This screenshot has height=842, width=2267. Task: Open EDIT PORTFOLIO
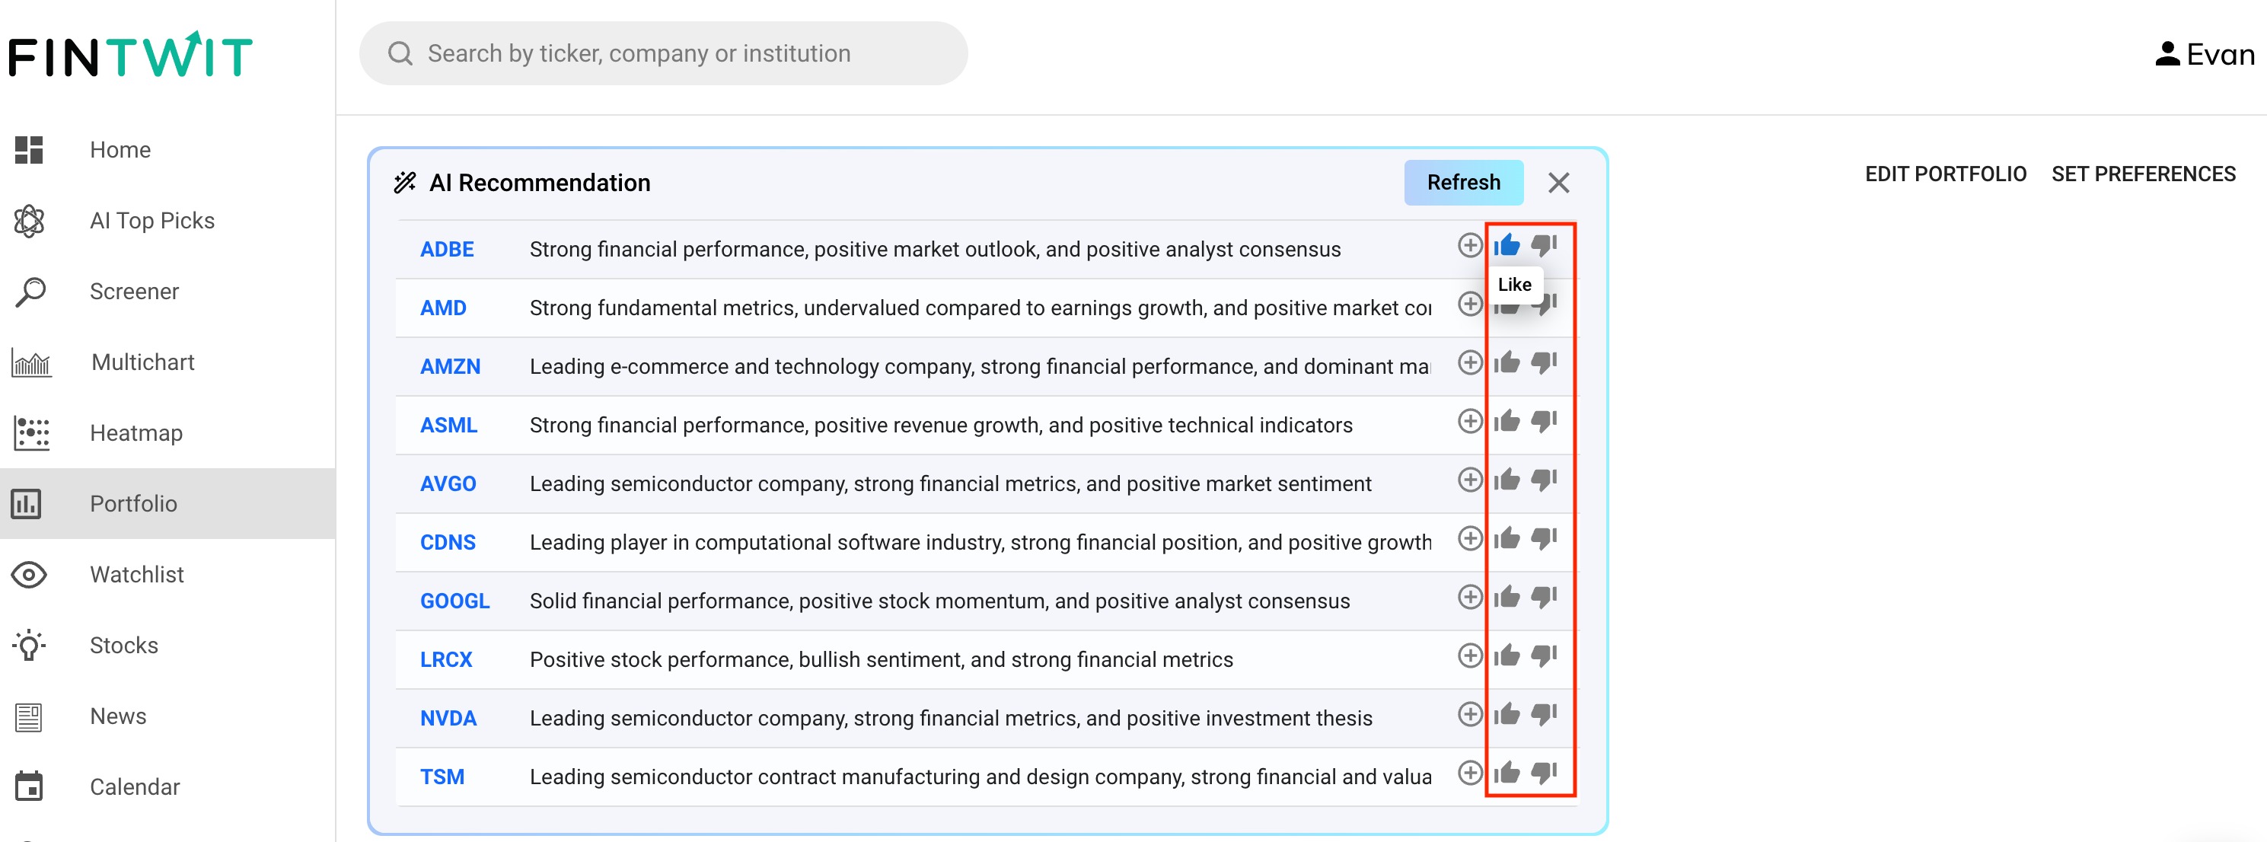1945,174
